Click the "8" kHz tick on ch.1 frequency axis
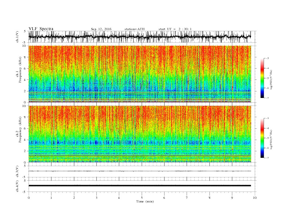The width and height of the screenshot is (287, 222). [x=25, y=57]
